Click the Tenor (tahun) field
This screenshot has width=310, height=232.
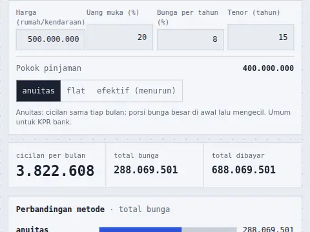pos(261,37)
